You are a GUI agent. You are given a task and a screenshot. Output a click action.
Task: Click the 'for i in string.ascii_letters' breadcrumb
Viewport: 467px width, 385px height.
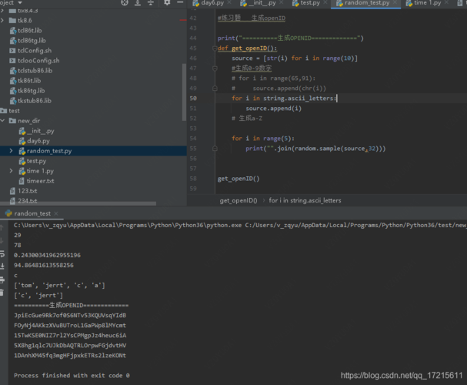coord(305,200)
